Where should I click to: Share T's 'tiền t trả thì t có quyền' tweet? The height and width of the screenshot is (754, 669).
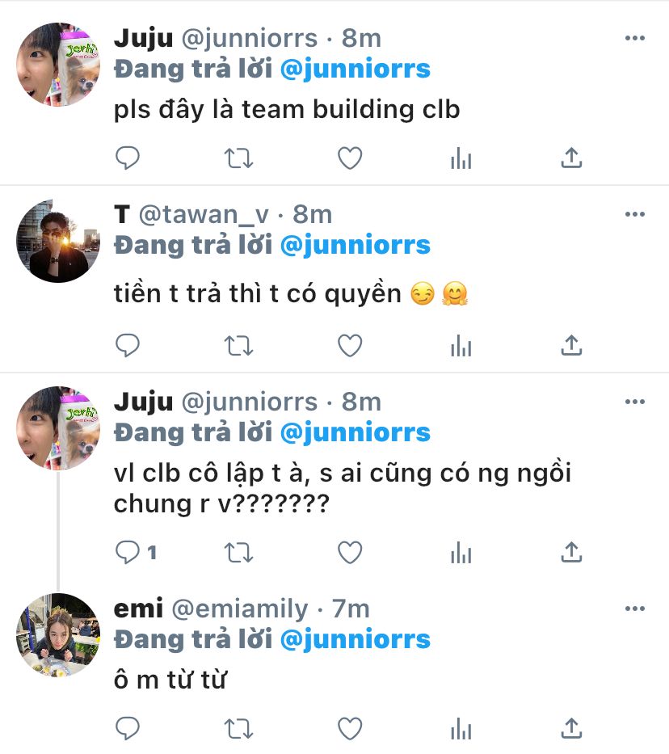pyautogui.click(x=571, y=345)
